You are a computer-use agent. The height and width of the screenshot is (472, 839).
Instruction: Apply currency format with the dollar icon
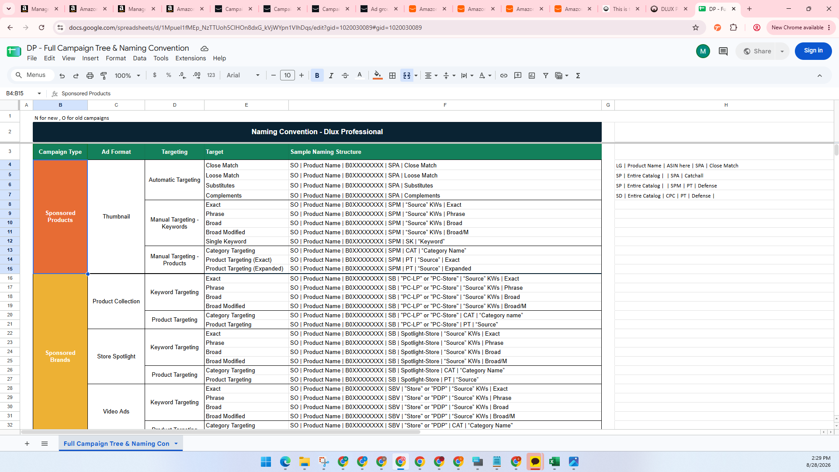(x=155, y=76)
